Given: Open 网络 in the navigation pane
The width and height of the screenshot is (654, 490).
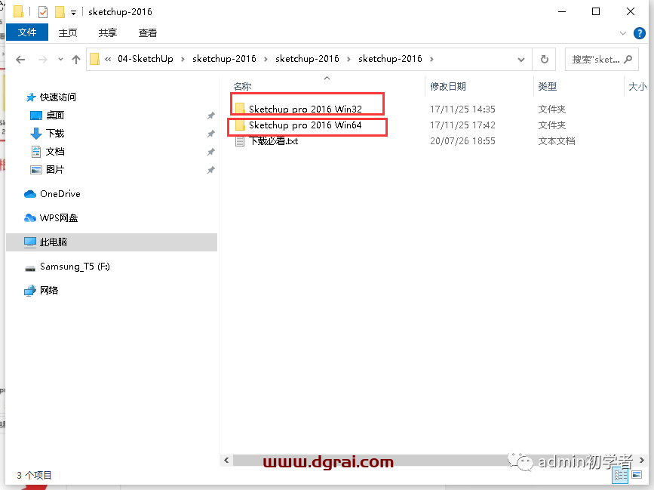Looking at the screenshot, I should click(x=49, y=291).
